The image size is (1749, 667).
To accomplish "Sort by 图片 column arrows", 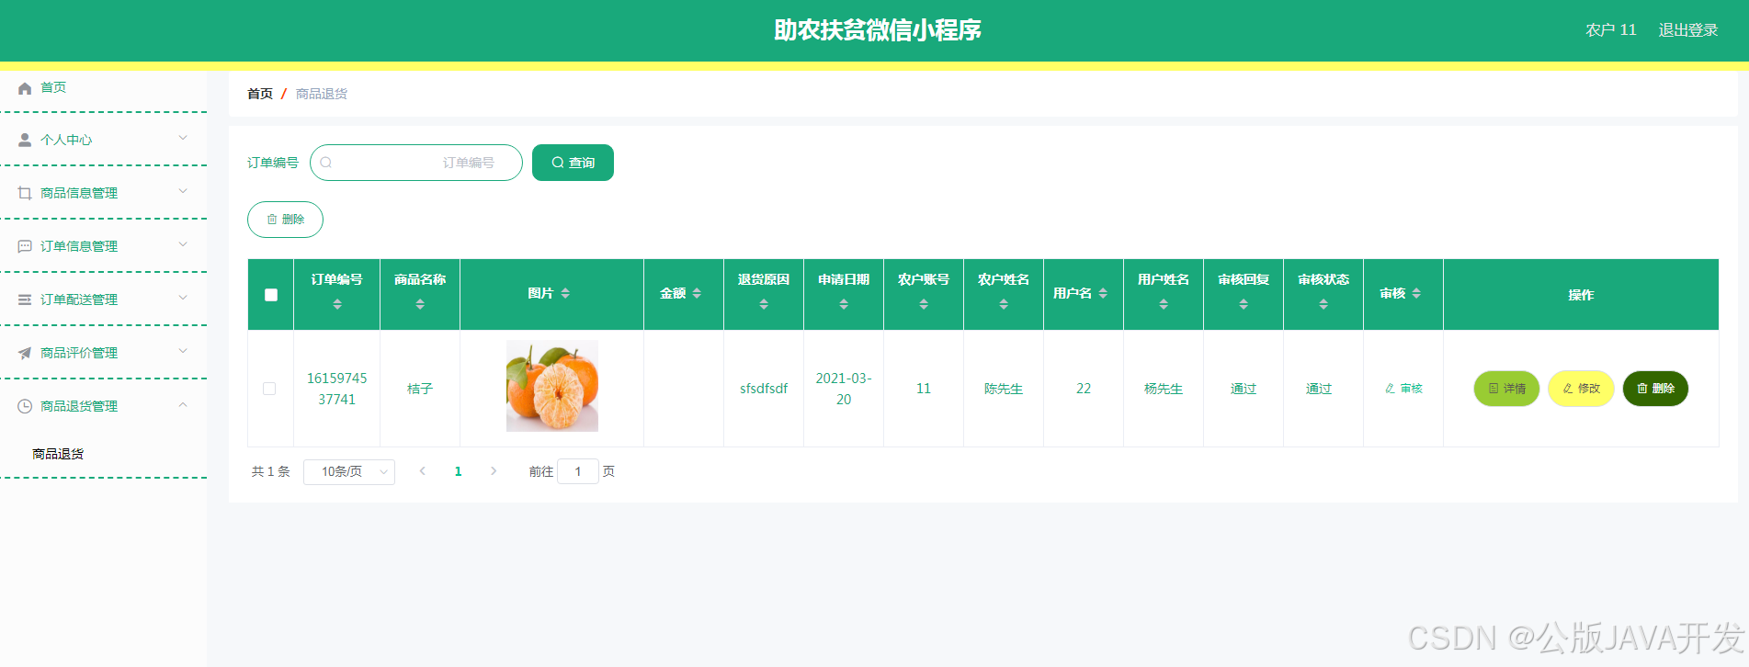I will [565, 293].
